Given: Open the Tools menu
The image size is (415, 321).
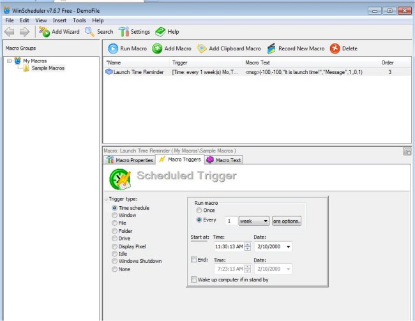Looking at the screenshot, I should pos(79,20).
